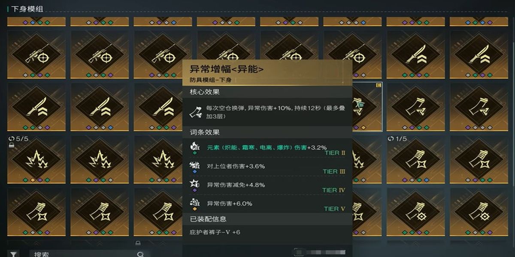Click the reroll icon next to 1/5
Viewport: 515px width, 257px height.
click(390, 139)
